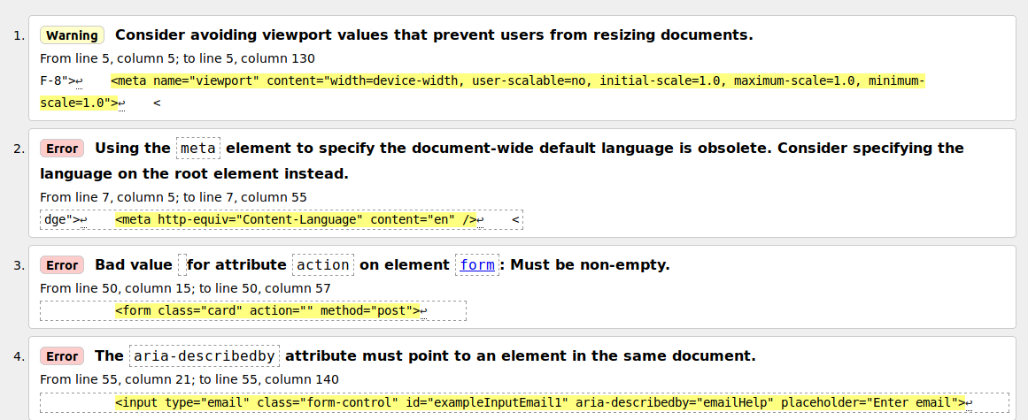This screenshot has width=1028, height=420.
Task: Click the boxed aria-describedby label
Action: point(205,355)
